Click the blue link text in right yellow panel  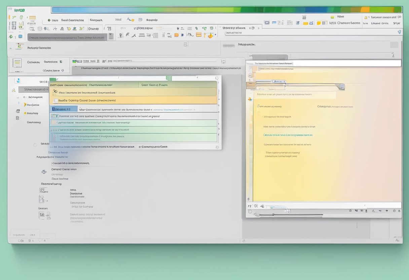click(288, 135)
